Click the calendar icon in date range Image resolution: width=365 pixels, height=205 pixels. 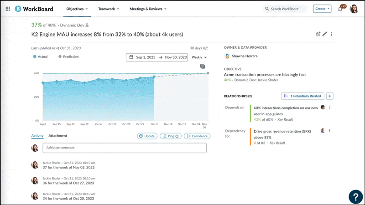pos(131,57)
